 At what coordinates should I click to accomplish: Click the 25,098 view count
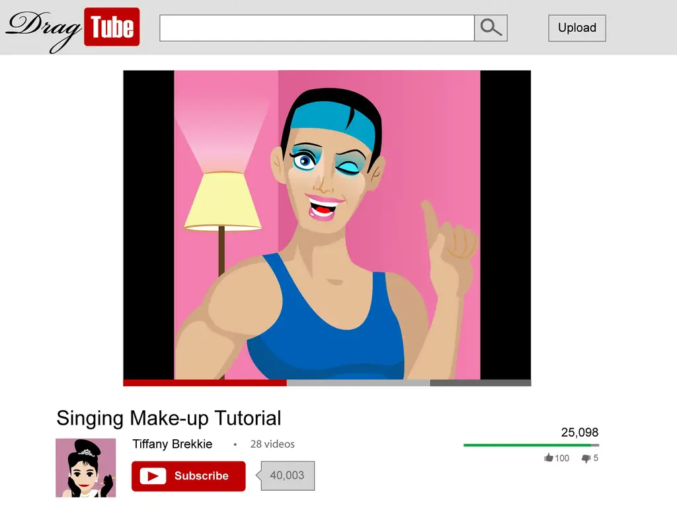pos(579,433)
